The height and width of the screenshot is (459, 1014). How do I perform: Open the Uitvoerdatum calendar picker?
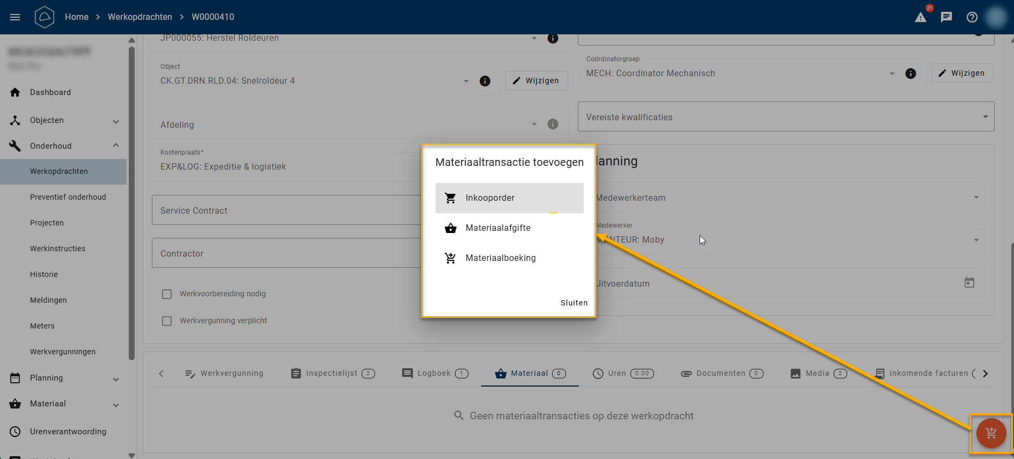pos(969,283)
